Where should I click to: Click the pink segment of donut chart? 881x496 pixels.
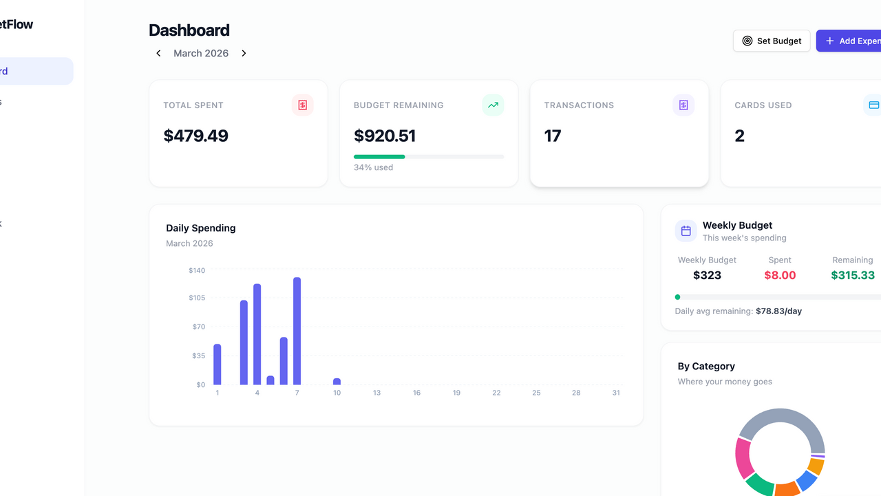(743, 457)
